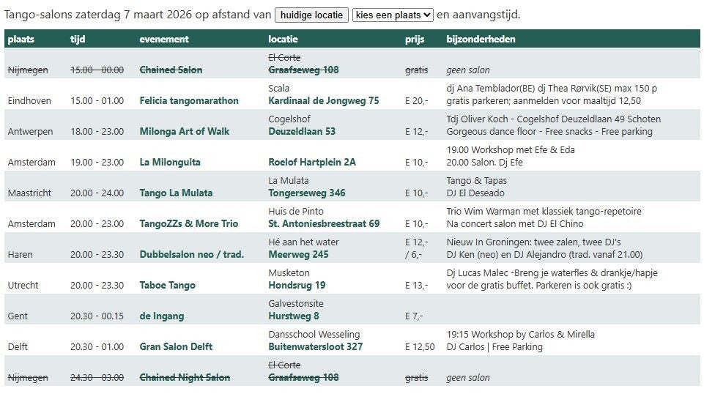
Task: Open the Buitenwatersloot 327 address link
Action: click(x=316, y=346)
